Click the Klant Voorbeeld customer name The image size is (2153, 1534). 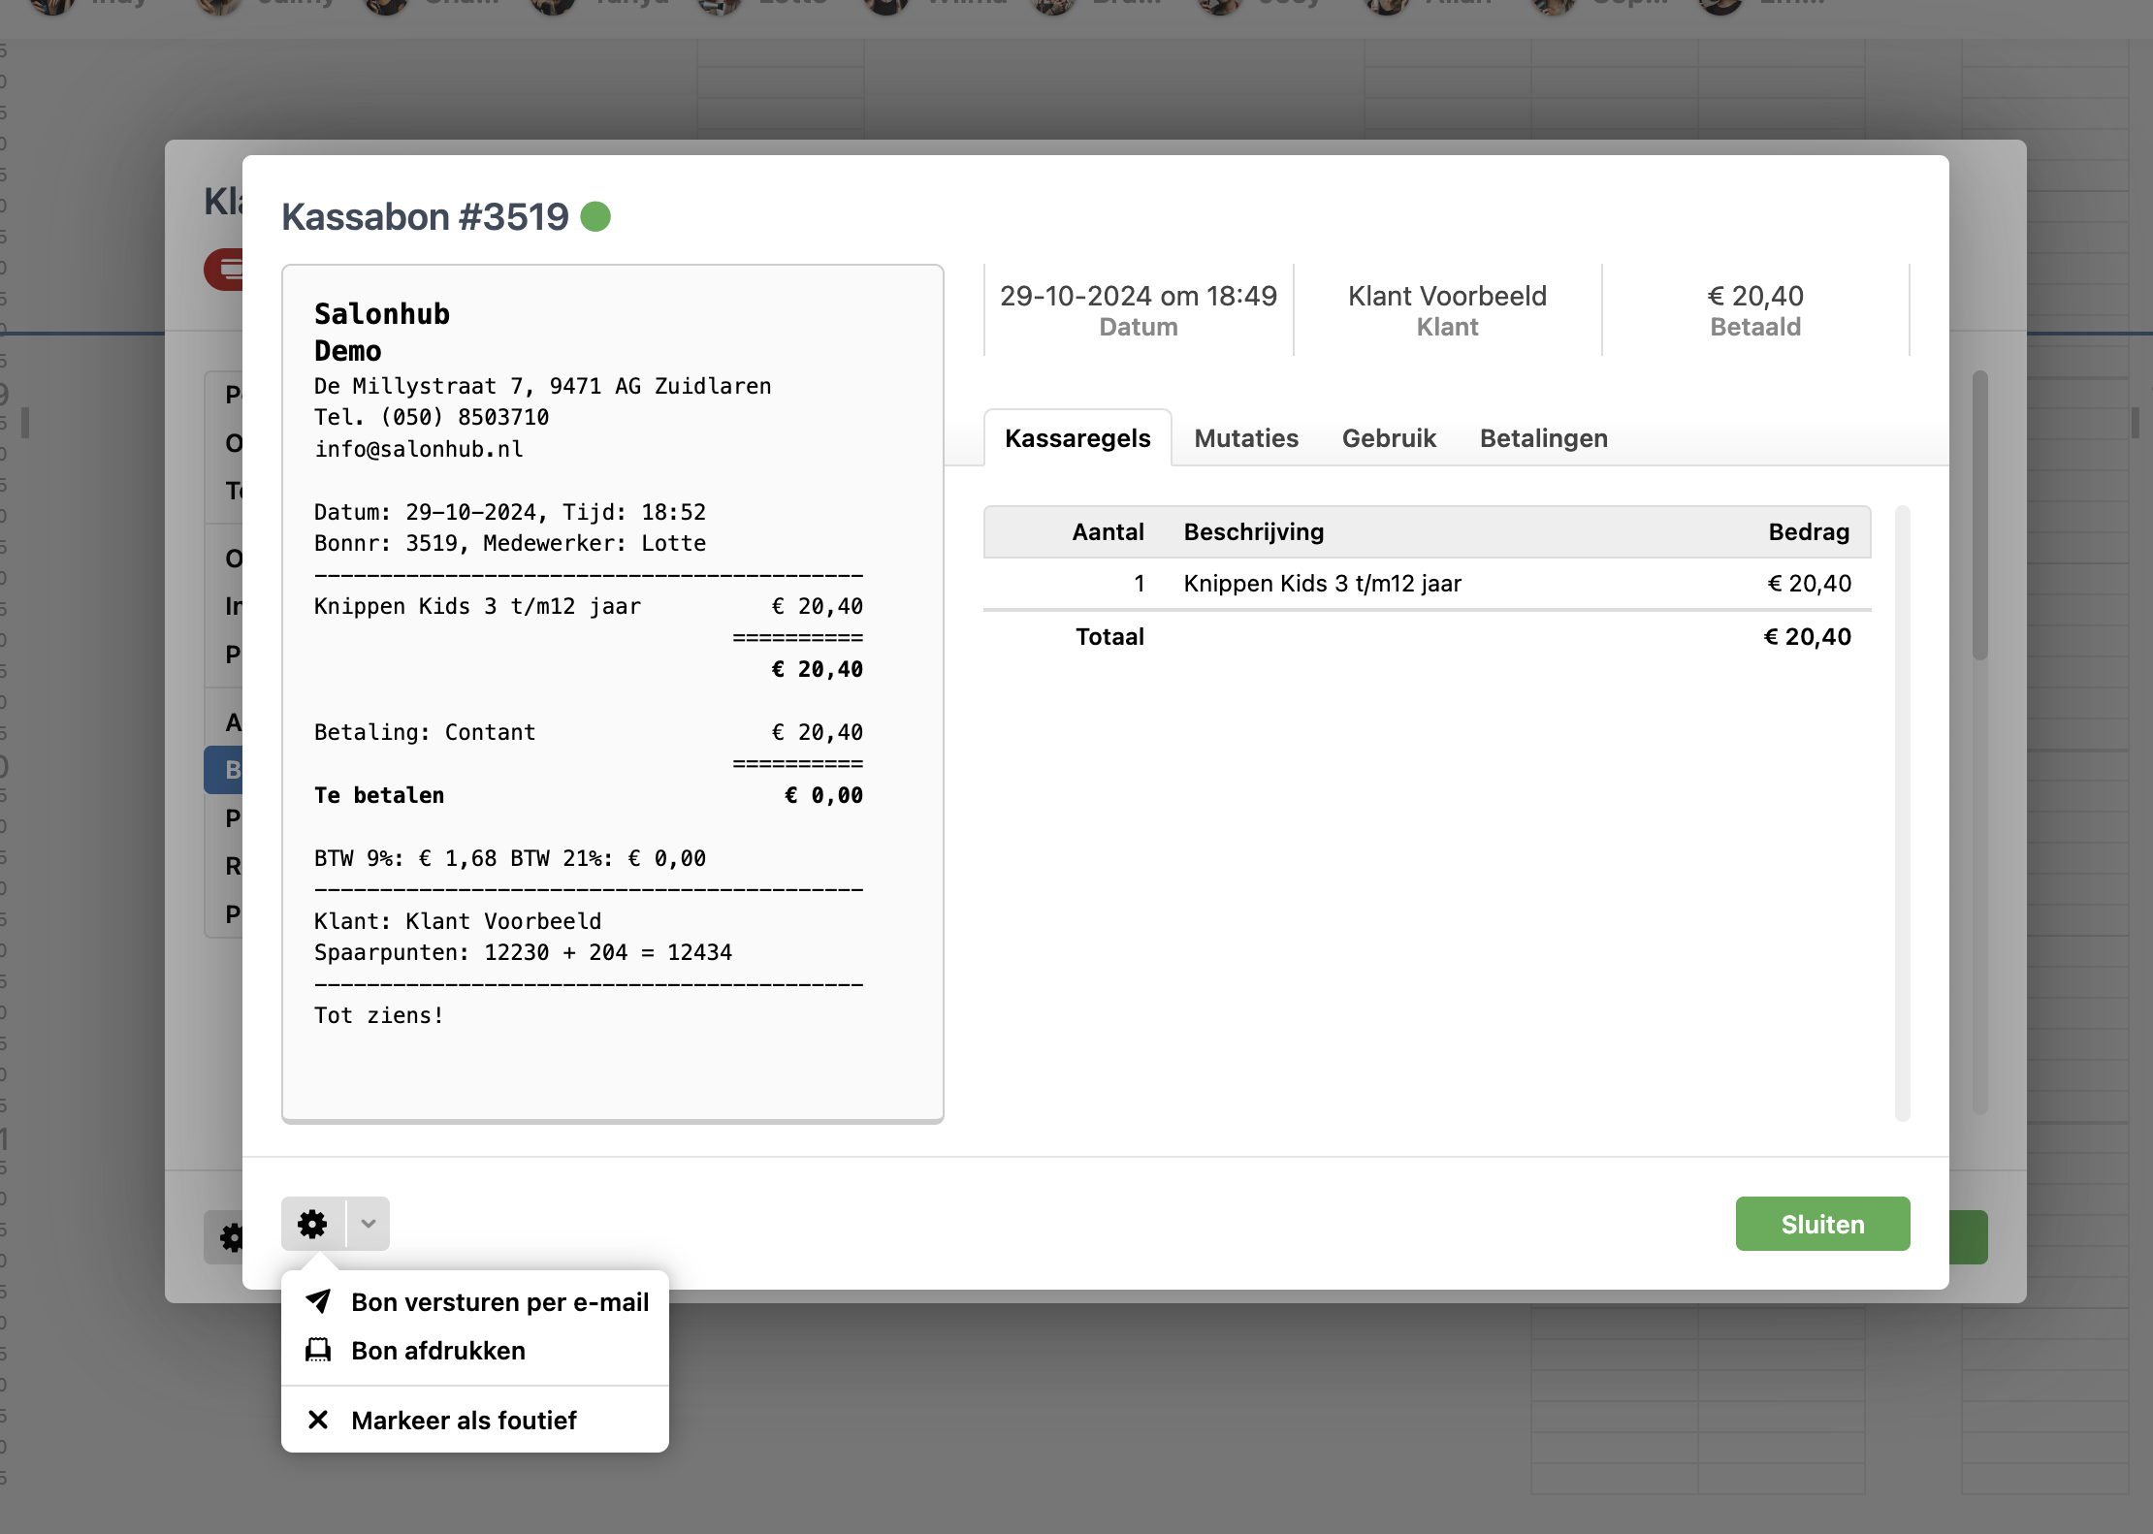(x=1447, y=296)
